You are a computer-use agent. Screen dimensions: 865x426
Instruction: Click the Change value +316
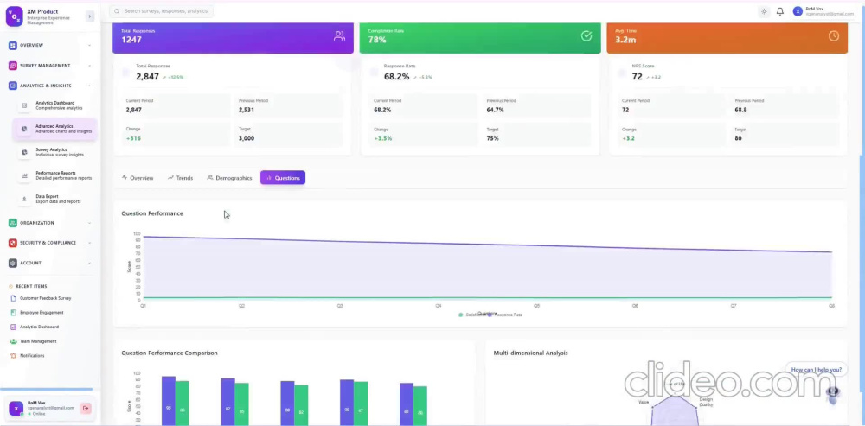[x=133, y=138]
